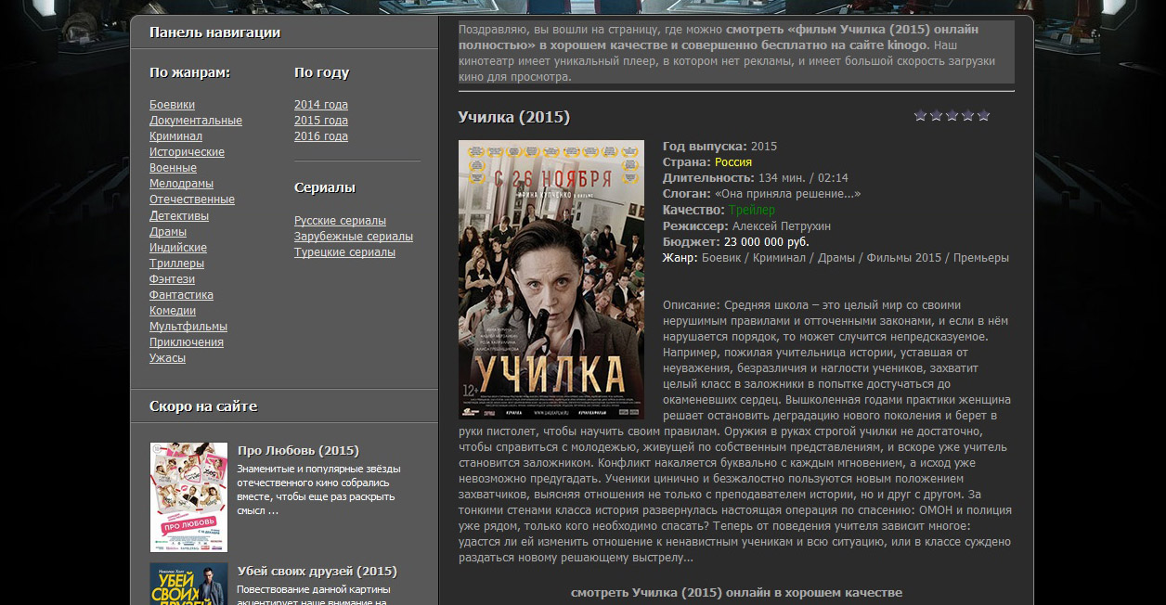Click the Россия country link
This screenshot has width=1166, height=605.
[733, 162]
